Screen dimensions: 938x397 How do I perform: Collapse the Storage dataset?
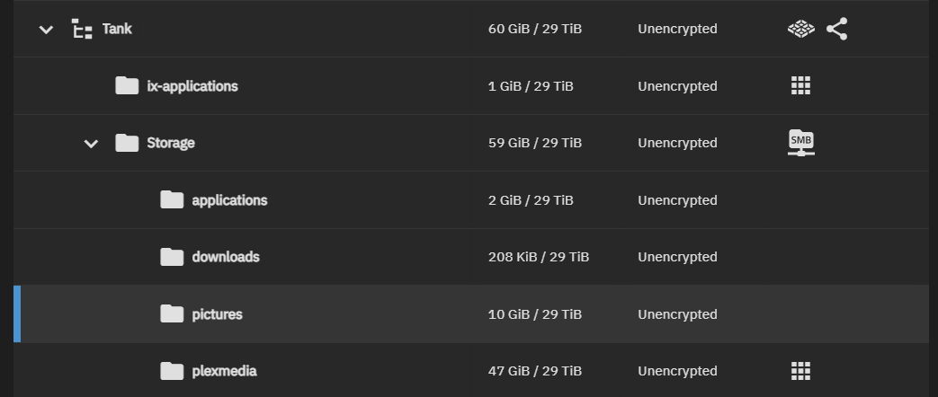point(91,143)
